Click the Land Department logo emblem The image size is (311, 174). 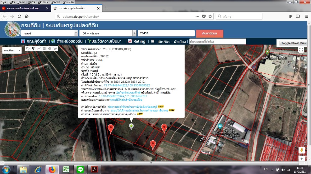click(12, 30)
